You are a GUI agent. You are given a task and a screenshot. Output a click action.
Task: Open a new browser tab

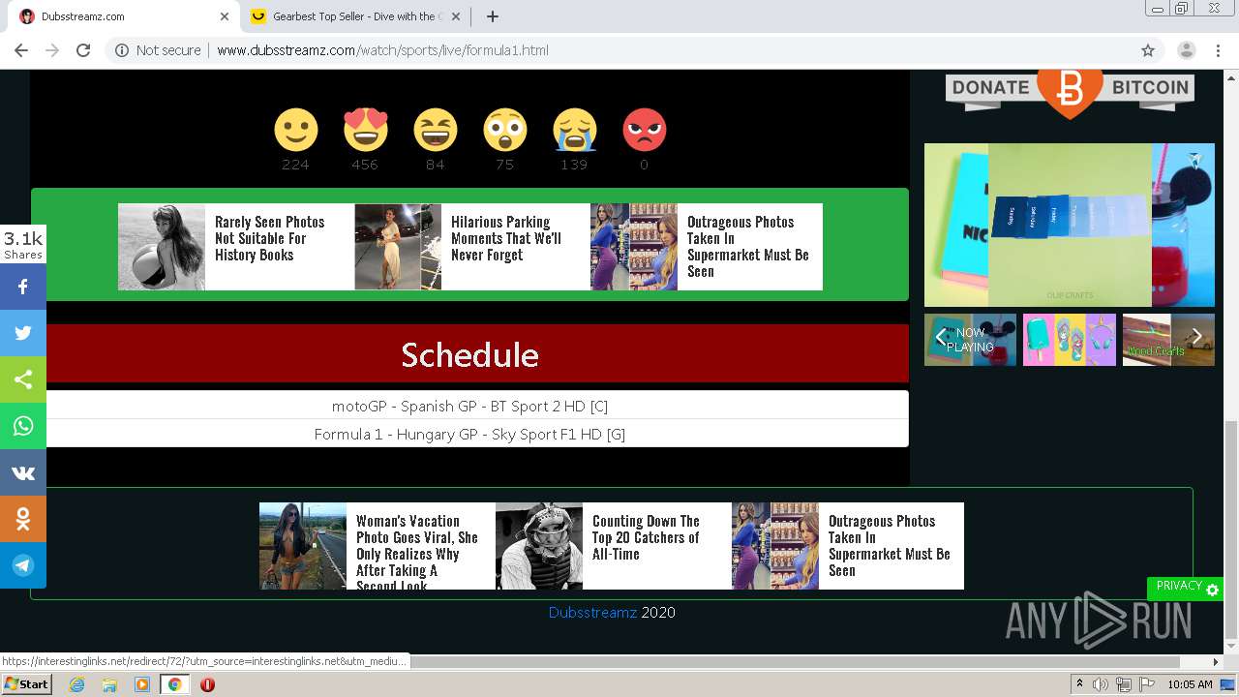coord(493,16)
